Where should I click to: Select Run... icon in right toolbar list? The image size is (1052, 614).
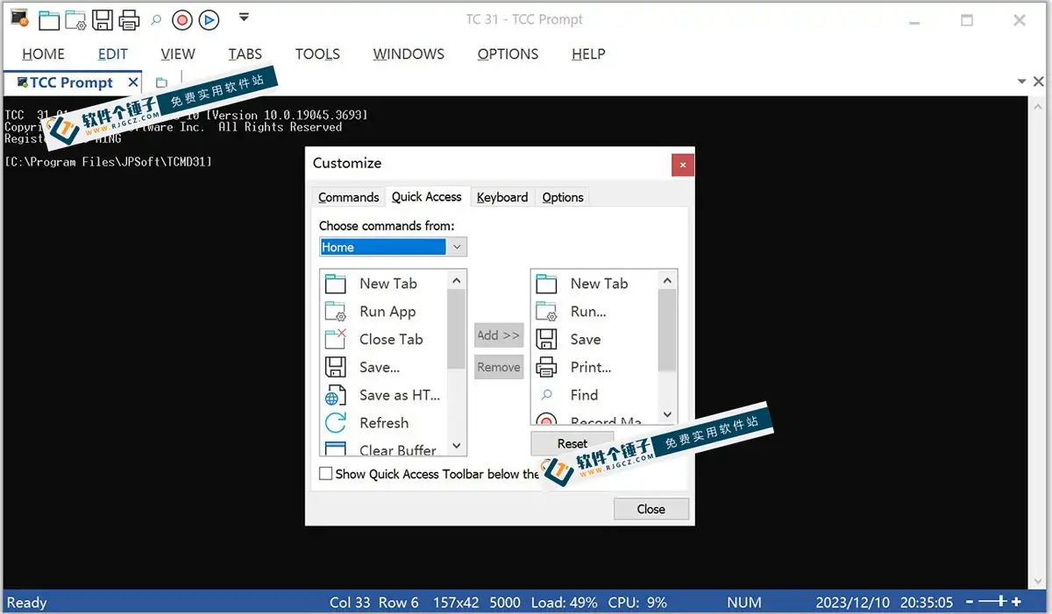(546, 312)
